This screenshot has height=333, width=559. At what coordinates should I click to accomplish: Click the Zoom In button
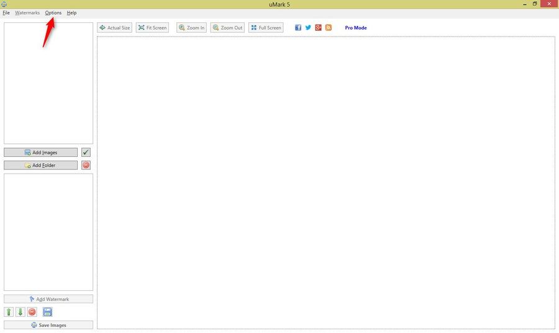pyautogui.click(x=191, y=28)
